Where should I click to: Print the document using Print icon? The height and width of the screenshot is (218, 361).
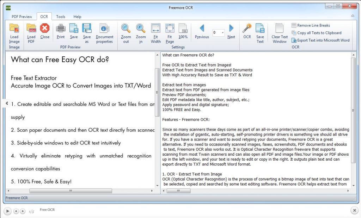point(61,29)
